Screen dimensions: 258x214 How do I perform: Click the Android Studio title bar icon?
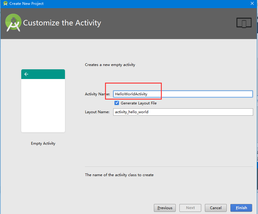tap(5, 4)
